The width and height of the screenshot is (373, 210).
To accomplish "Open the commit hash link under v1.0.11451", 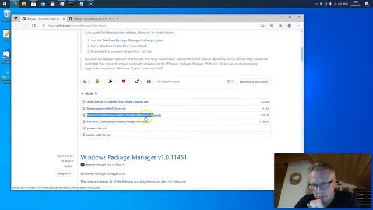I will [x=68, y=161].
